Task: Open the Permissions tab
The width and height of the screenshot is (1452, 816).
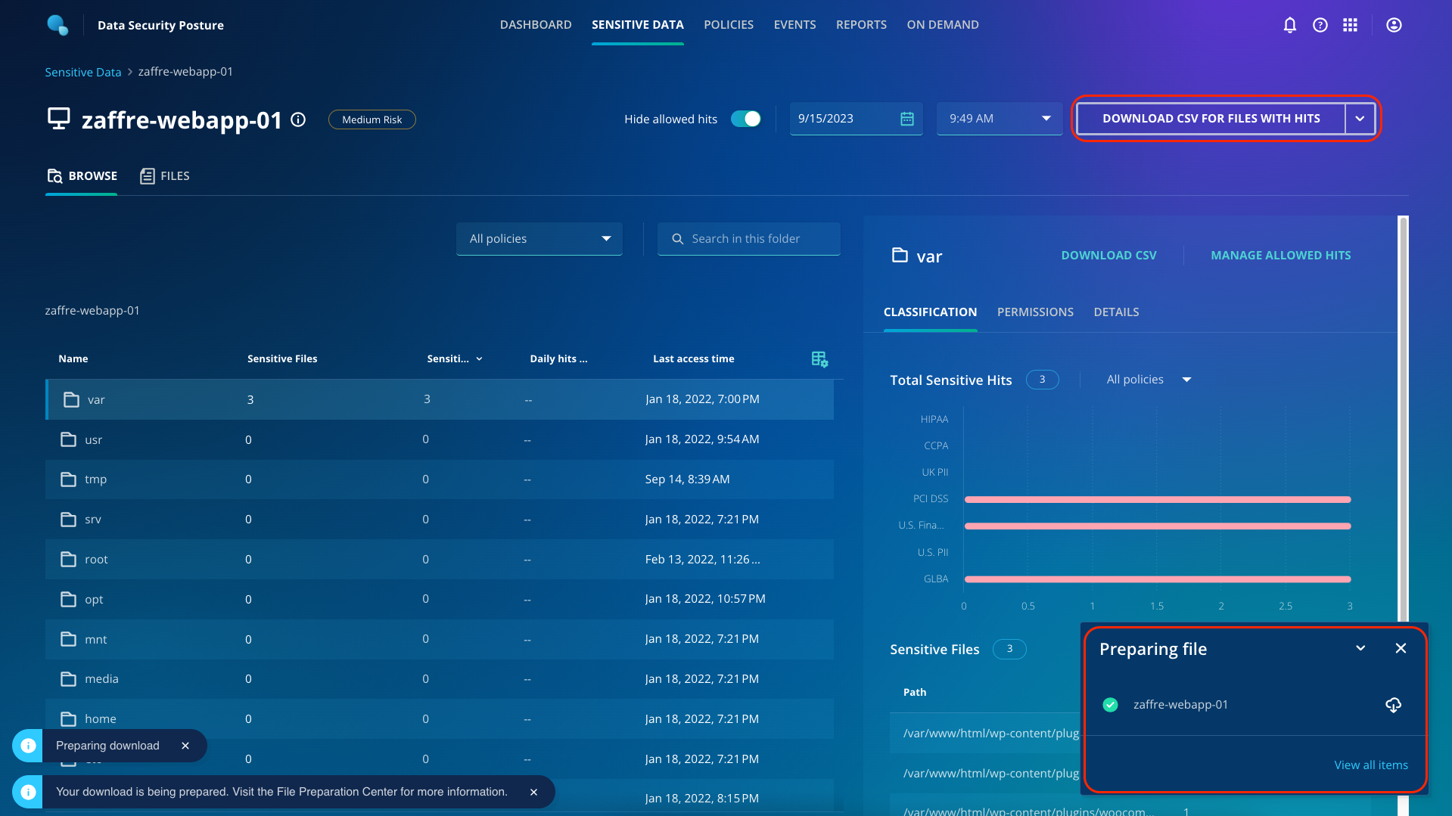Action: (x=1034, y=312)
